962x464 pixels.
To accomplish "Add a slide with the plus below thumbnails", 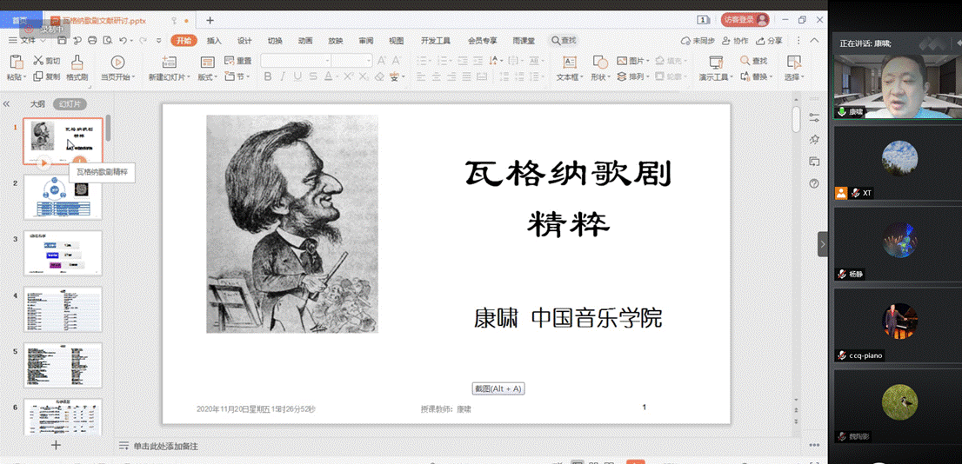I will [x=56, y=444].
